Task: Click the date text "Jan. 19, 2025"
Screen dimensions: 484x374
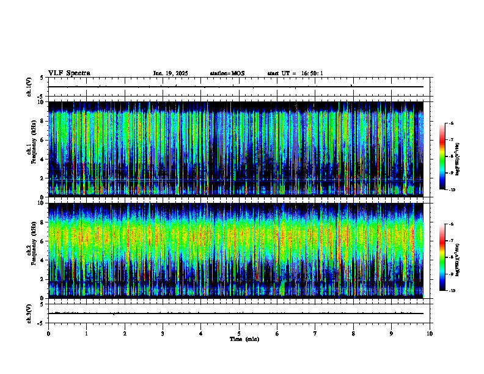Action: tap(170, 73)
